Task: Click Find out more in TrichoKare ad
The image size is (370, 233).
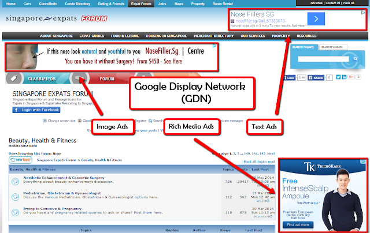Action: tap(298, 225)
